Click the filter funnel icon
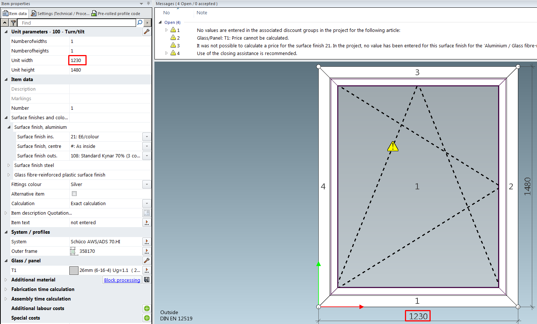537x324 pixels. (14, 23)
